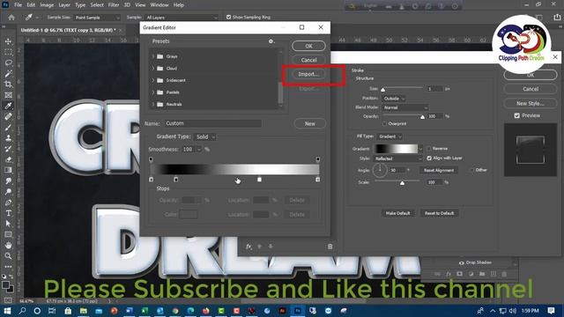Open the Filter menu
Screen dimensions: 564x317
tap(114, 5)
